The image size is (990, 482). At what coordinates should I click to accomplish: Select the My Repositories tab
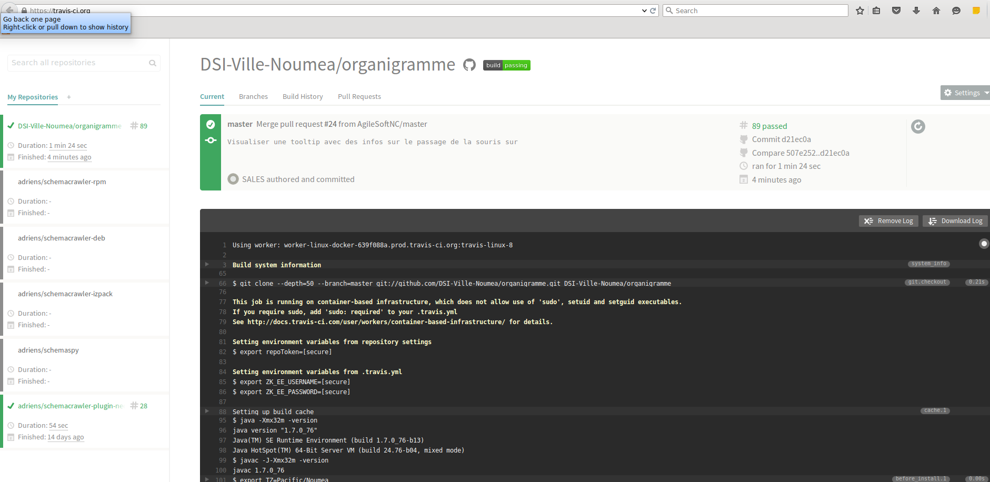33,97
